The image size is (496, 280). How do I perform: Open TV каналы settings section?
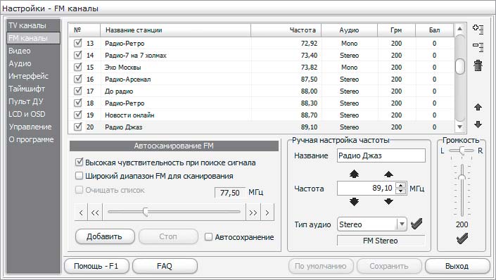27,25
